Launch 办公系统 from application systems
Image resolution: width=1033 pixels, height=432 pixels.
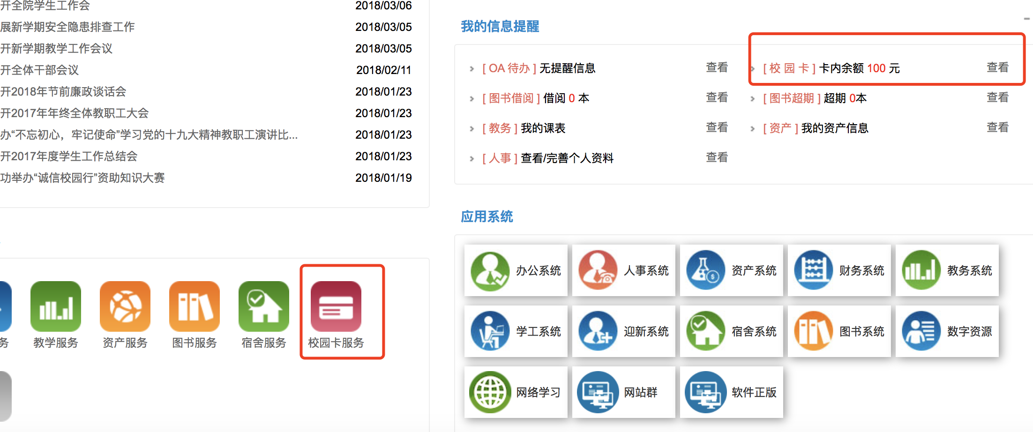[516, 270]
